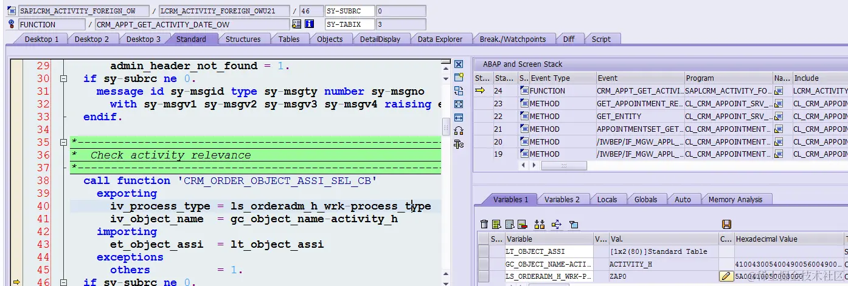Click the line number field showing 46
Screen dimensions: 848x286
coord(311,11)
